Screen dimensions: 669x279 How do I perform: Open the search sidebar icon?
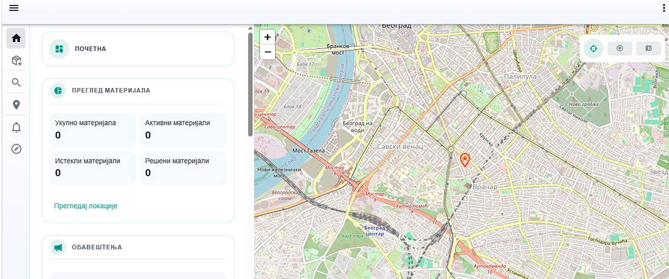tap(16, 82)
